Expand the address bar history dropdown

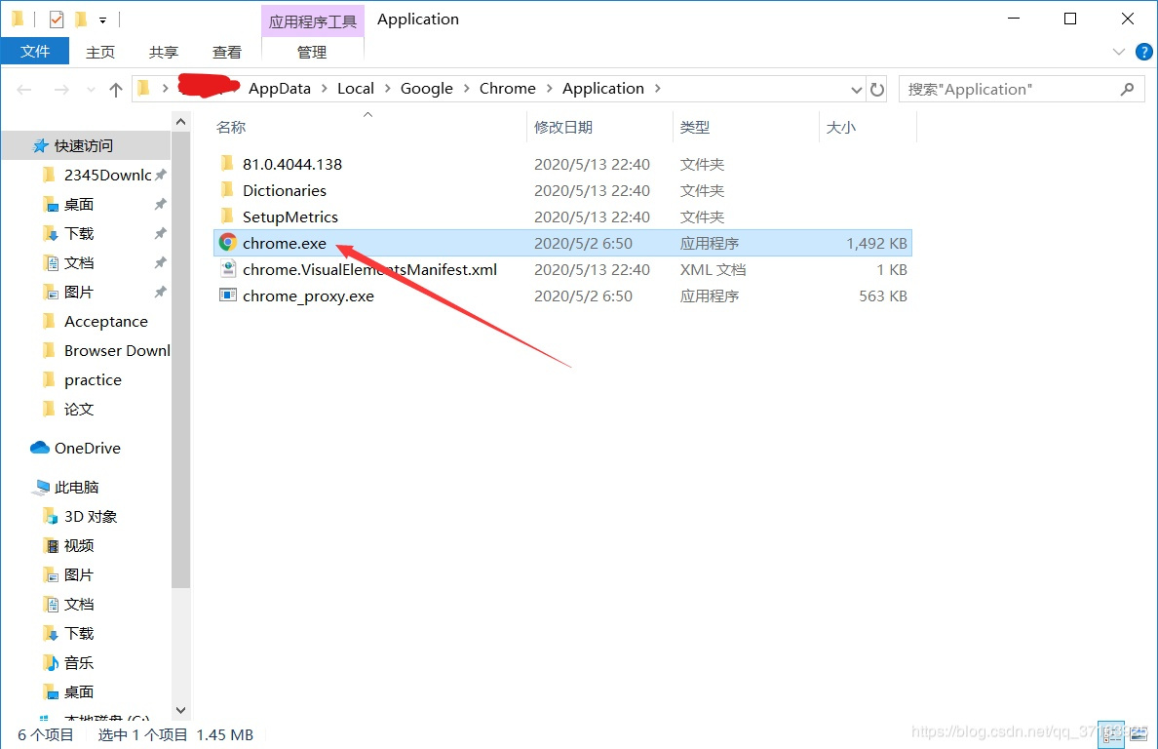[x=856, y=88]
